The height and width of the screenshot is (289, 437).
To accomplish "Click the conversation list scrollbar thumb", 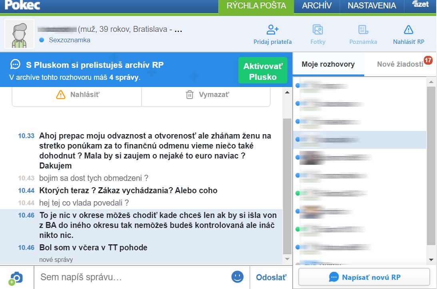I will click(x=431, y=166).
